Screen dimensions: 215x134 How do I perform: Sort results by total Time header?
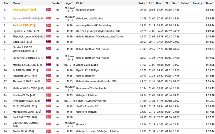[209, 3]
